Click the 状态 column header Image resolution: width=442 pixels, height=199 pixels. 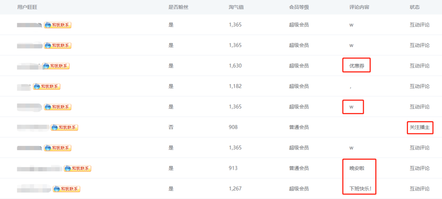(x=414, y=7)
